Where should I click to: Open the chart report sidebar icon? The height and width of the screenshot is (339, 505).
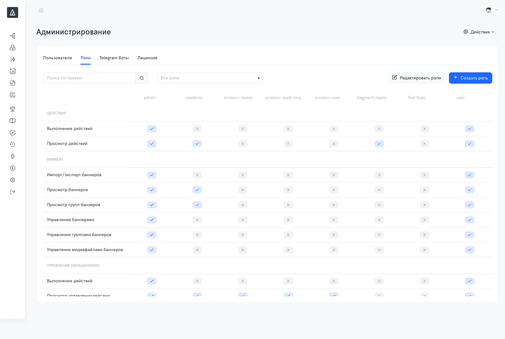tap(12, 71)
